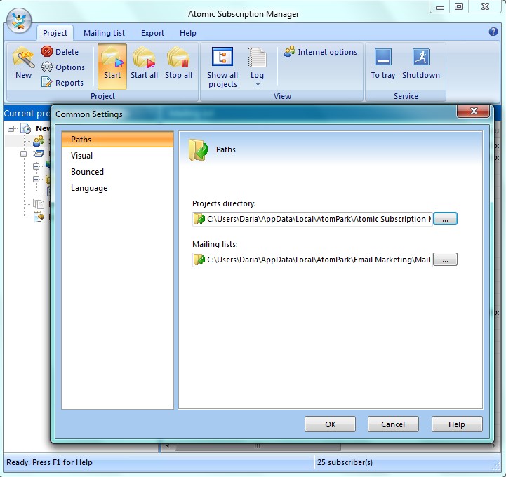Click the 'Mailing lists:' label
Screen dimensions: 506x477
pyautogui.click(x=215, y=244)
